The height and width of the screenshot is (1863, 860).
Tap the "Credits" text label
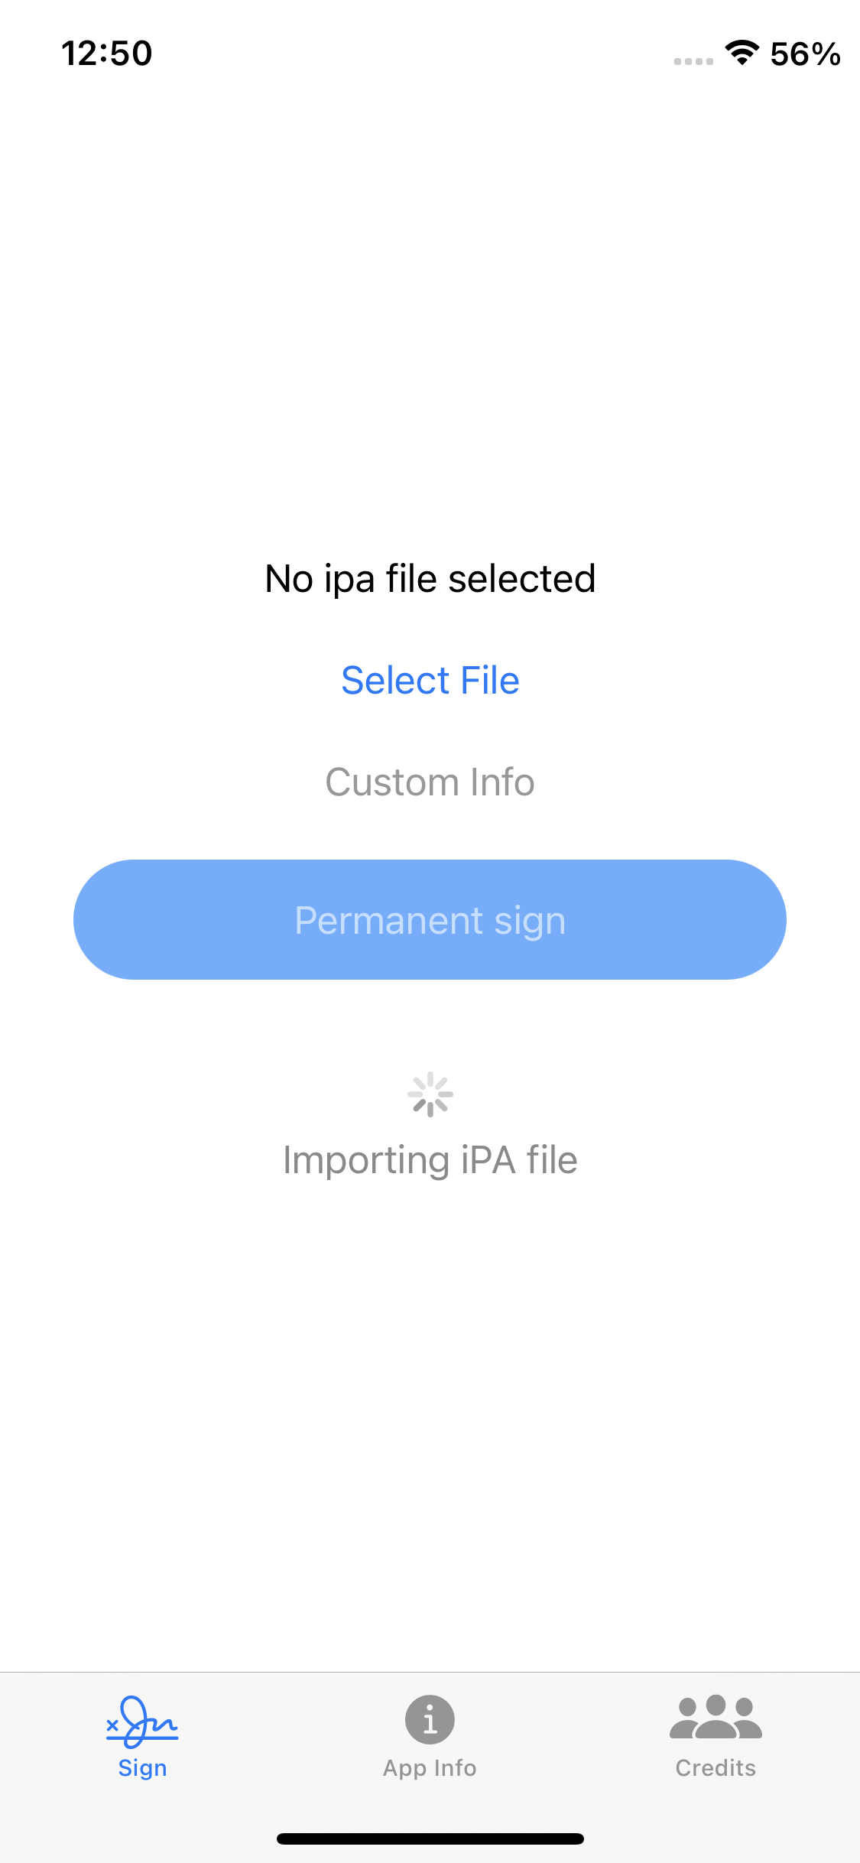point(716,1768)
